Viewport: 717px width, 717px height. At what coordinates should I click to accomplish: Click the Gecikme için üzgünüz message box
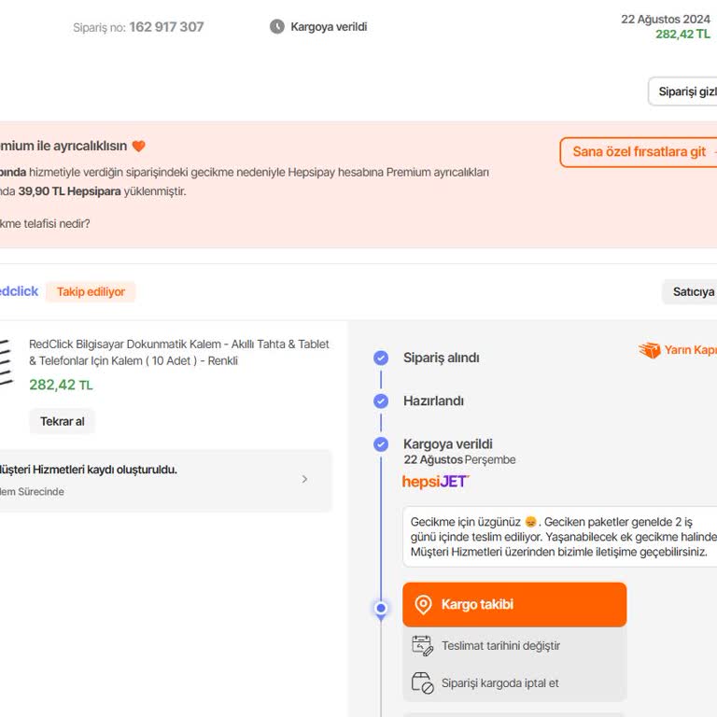coord(560,537)
